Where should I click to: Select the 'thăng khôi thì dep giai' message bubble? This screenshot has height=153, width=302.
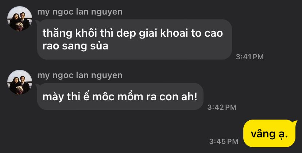[x=135, y=39]
